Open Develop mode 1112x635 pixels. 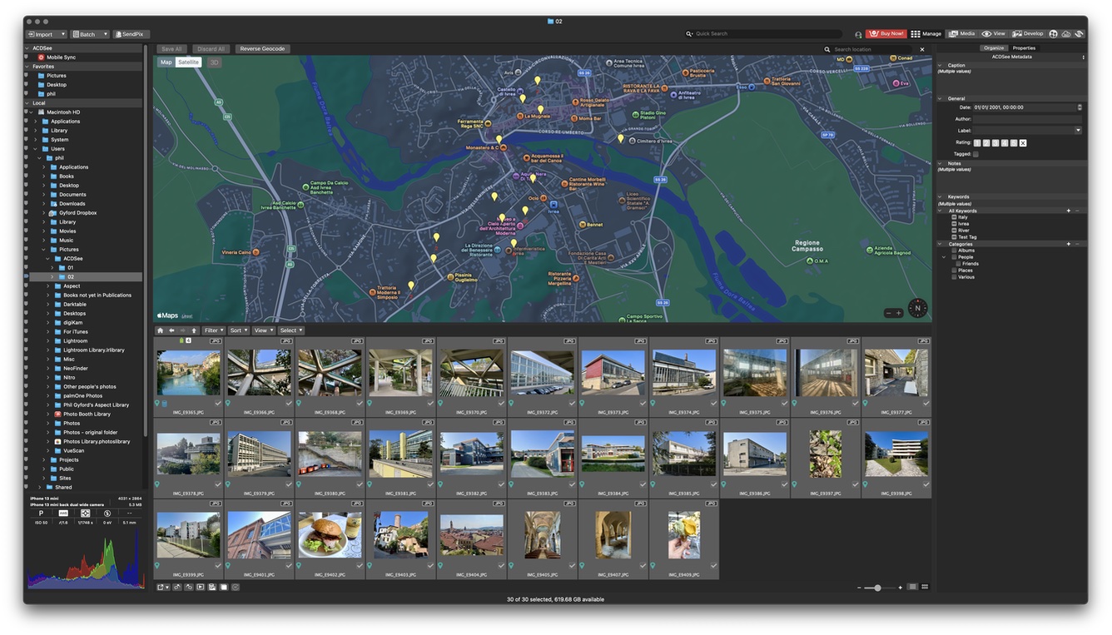[x=1028, y=34]
